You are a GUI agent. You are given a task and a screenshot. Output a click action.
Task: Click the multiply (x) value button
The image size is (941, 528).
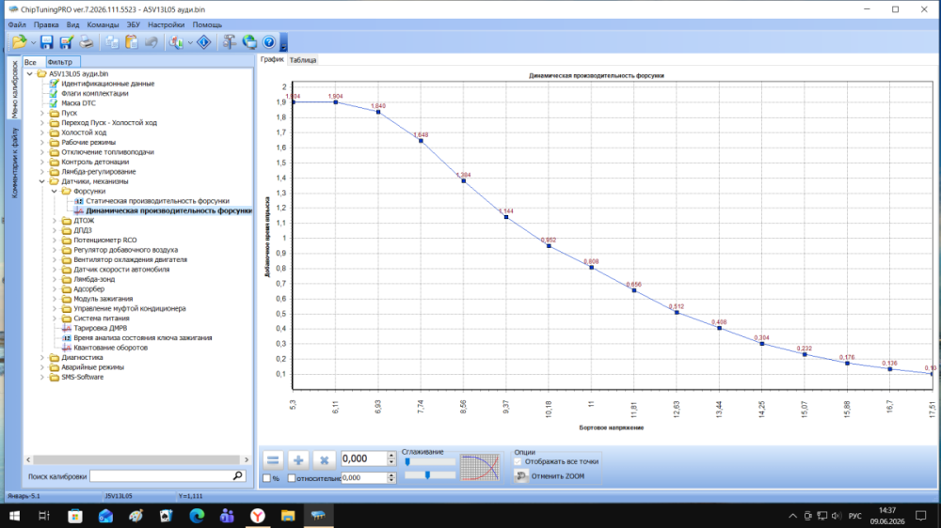324,460
